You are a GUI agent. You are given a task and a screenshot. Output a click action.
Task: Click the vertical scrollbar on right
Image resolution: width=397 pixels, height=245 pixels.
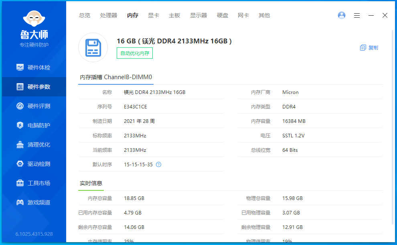click(x=393, y=120)
